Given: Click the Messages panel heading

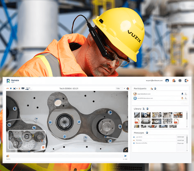Looking at the screenshot, I should (139, 133).
